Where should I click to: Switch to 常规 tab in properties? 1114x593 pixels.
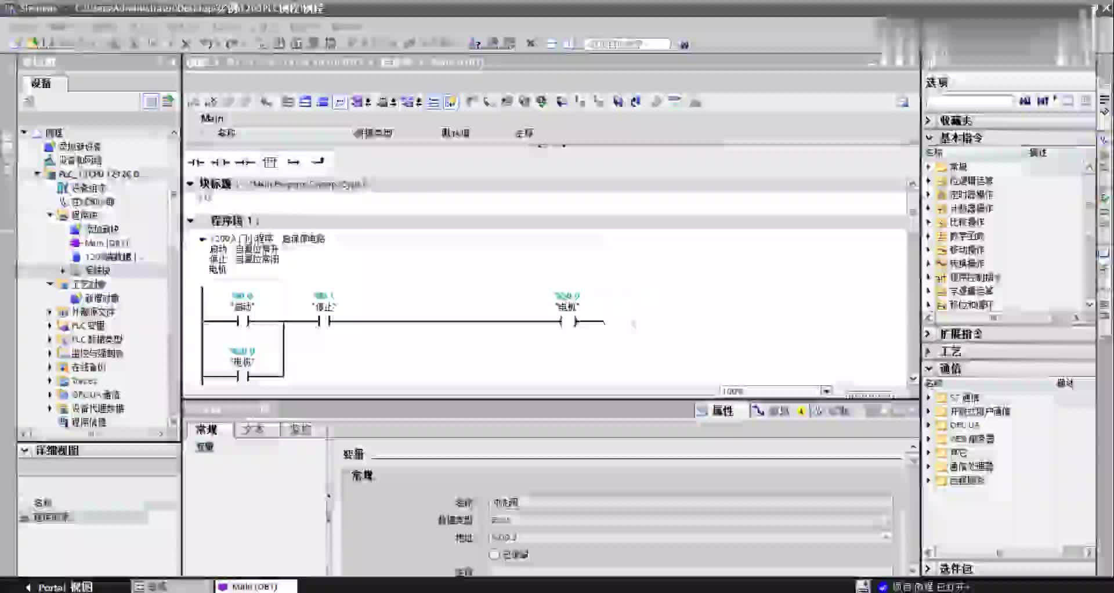click(207, 430)
